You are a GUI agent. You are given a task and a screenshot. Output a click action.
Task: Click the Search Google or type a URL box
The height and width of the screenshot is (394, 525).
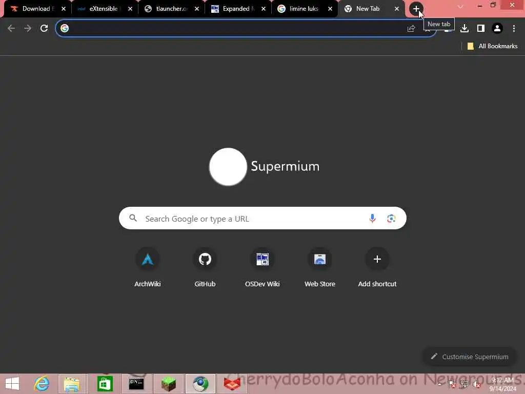(262, 219)
